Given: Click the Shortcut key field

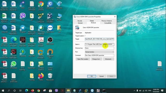Looking at the screenshot, I should [x=99, y=48].
